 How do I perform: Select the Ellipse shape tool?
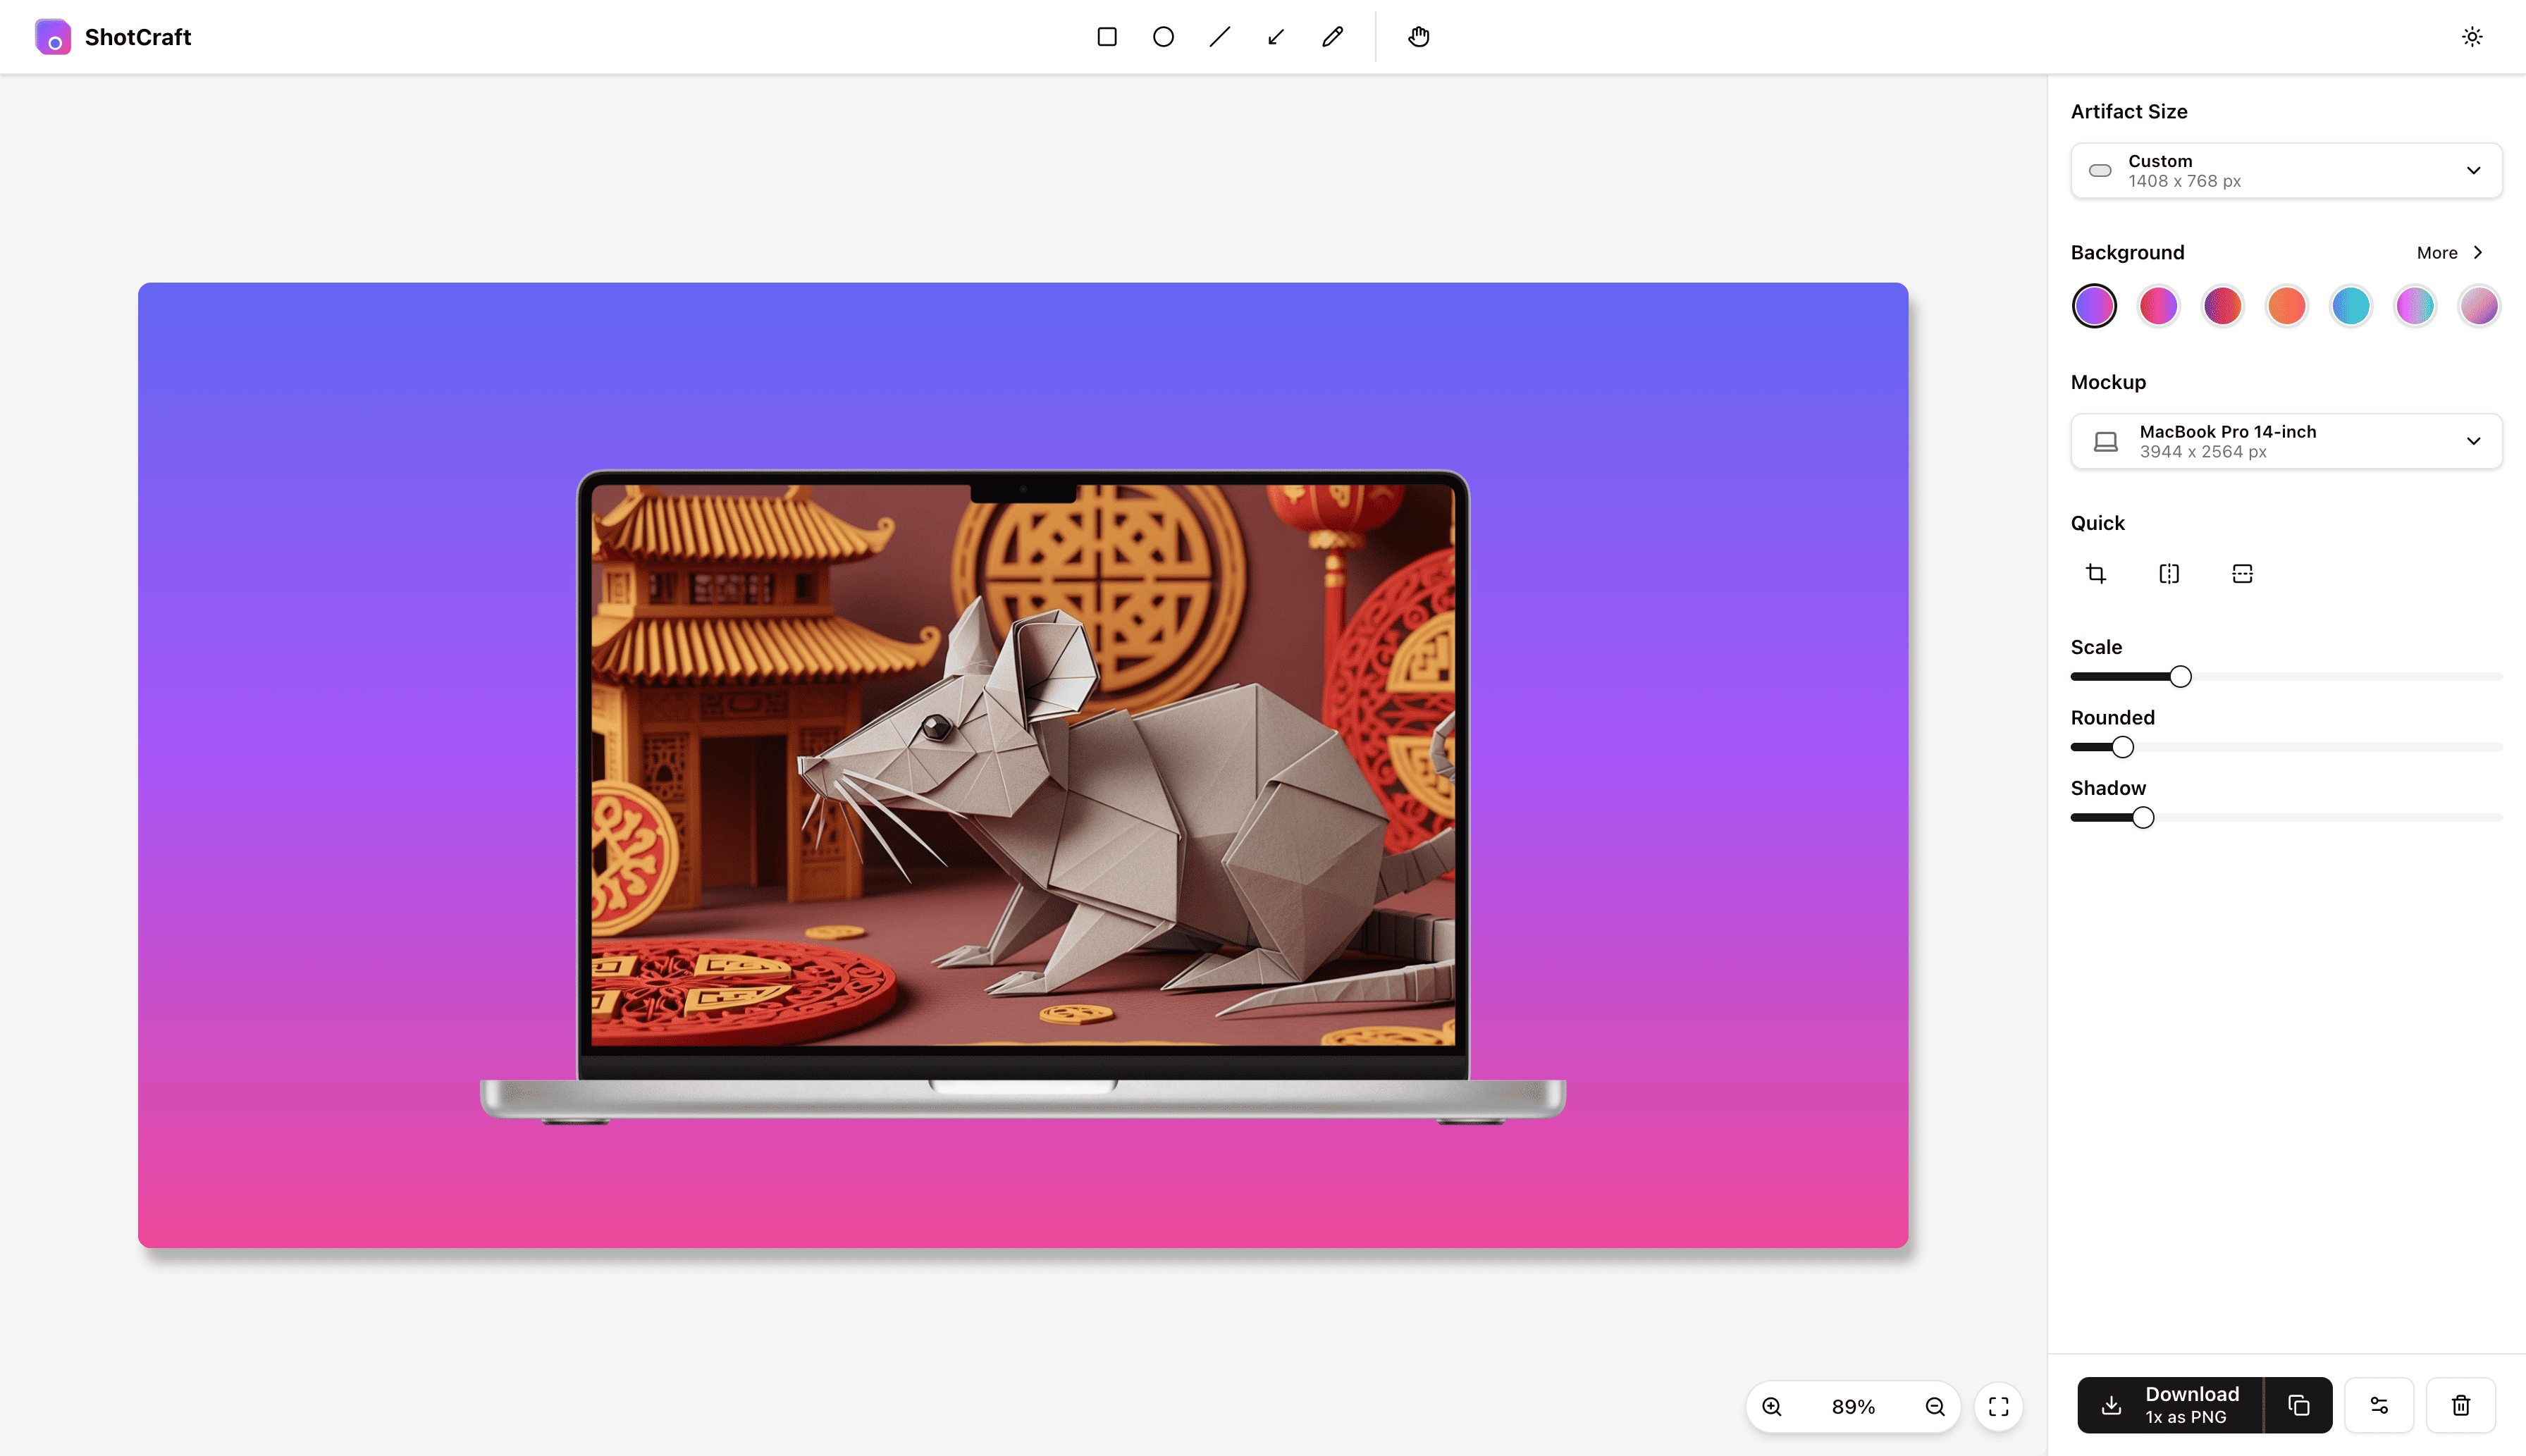click(1162, 37)
